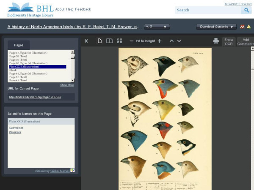Switch to single page view
Image resolution: width=254 pixels, height=190 pixels.
99,41
